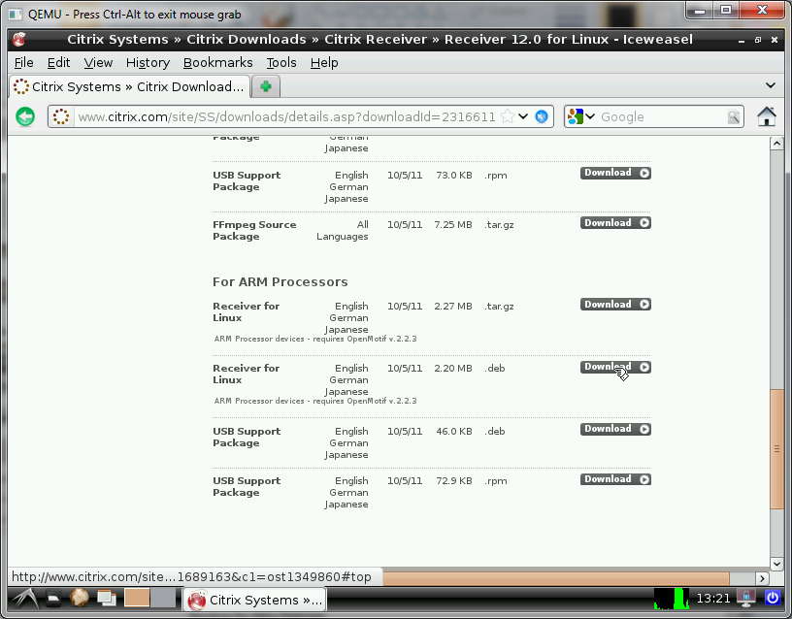Download the 73.0 KB USB Support .rpm
Screen dimensions: 792x619
coord(615,173)
